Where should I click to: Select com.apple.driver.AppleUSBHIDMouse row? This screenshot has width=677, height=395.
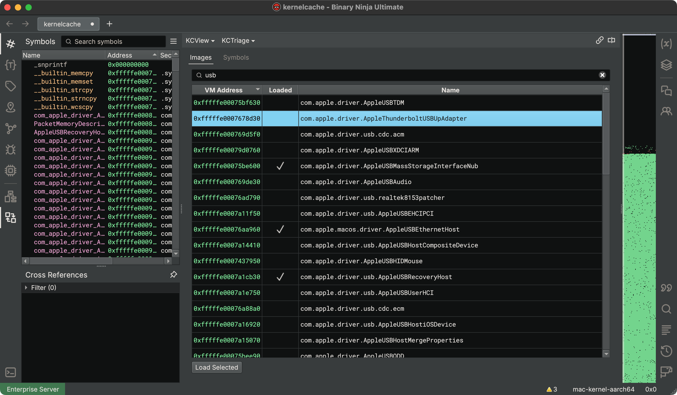tap(397, 261)
